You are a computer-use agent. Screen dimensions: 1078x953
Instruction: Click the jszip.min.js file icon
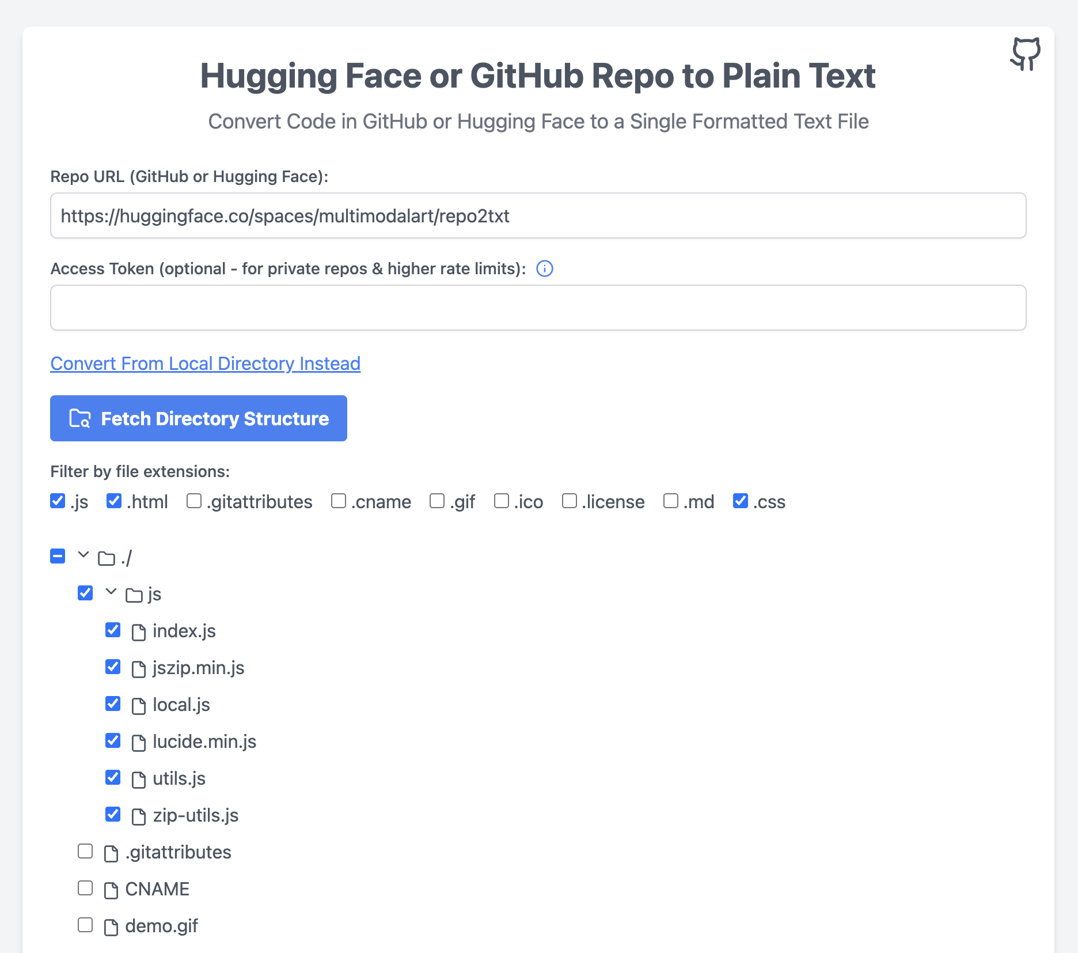[139, 669]
